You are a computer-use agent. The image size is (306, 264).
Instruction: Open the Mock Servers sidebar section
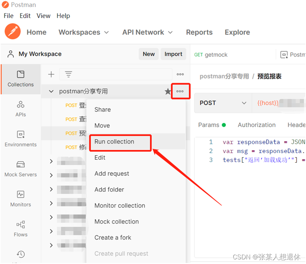pos(21,169)
